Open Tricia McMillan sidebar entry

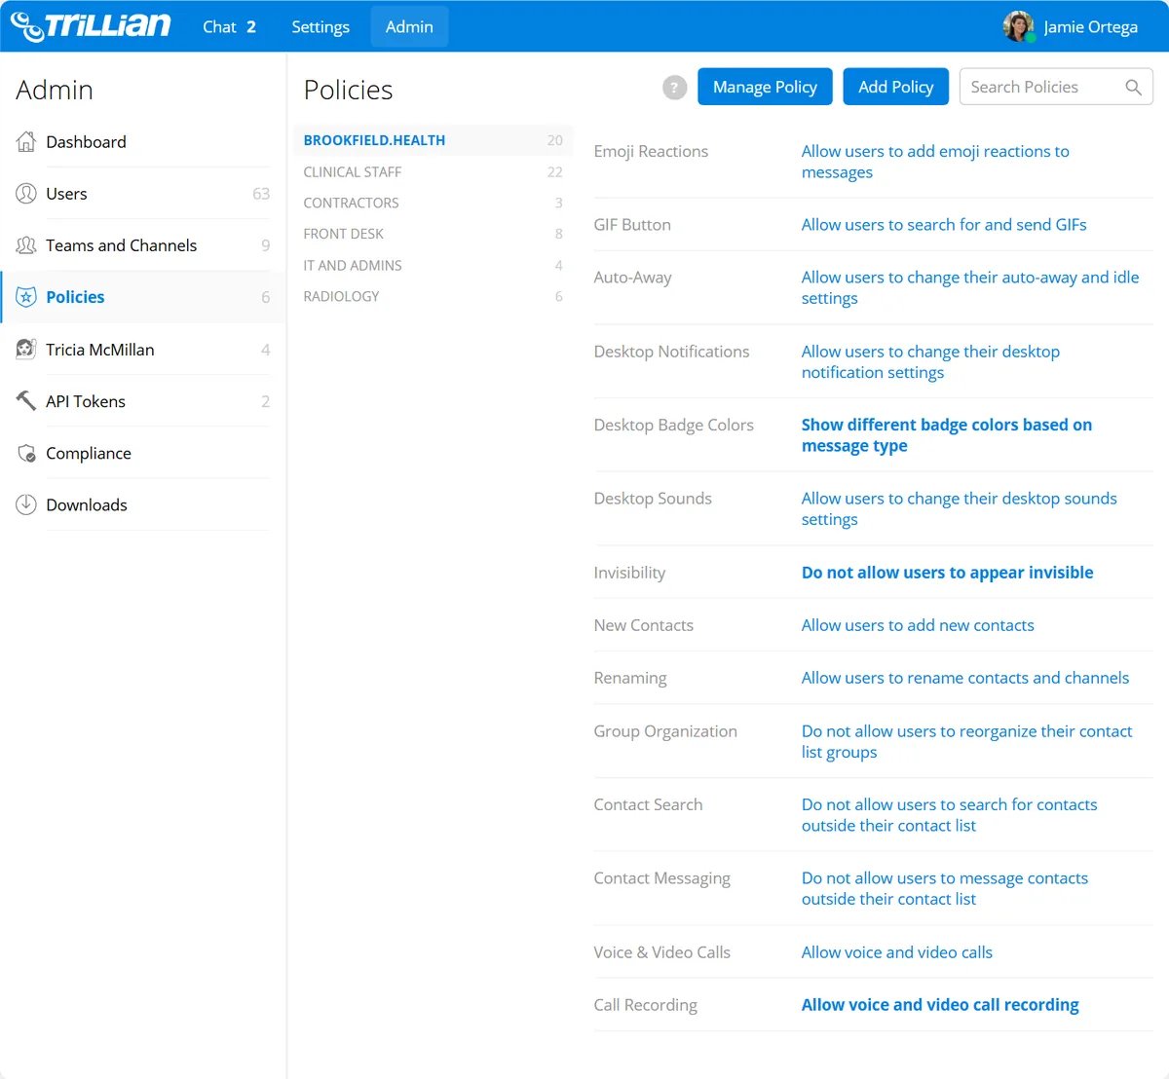(x=143, y=349)
